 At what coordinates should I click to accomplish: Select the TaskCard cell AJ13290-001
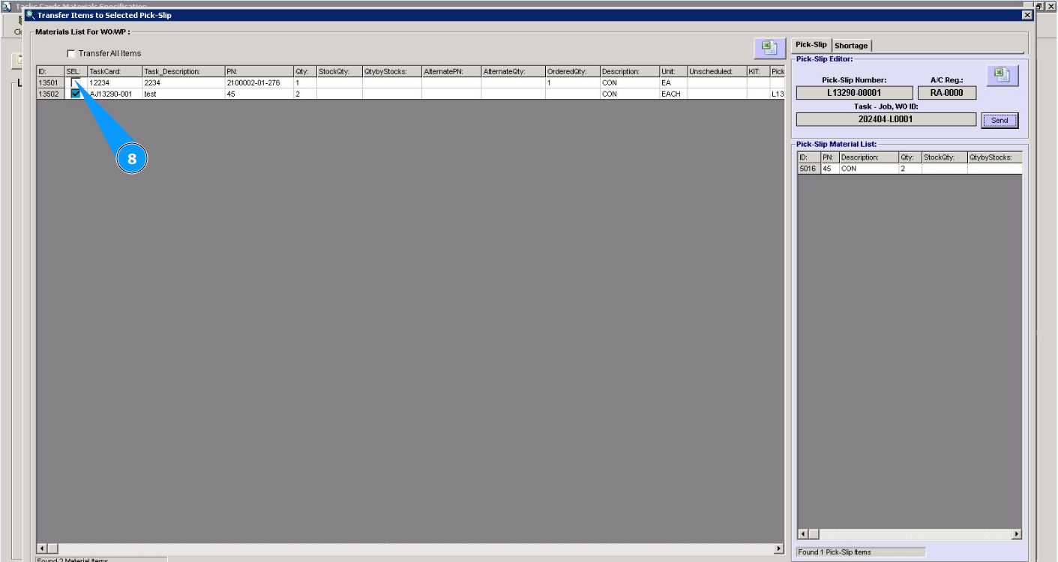(x=115, y=94)
